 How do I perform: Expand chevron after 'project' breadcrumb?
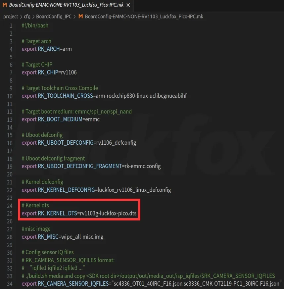[21, 17]
